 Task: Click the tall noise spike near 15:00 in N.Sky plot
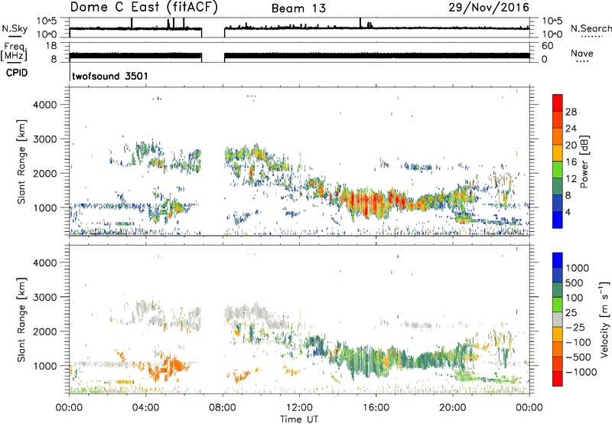point(360,23)
